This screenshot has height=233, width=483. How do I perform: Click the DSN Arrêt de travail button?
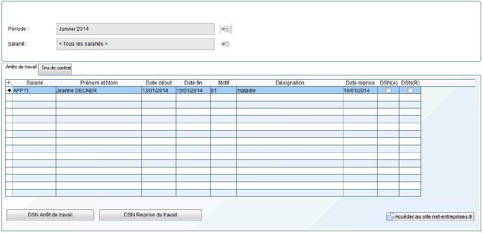(50, 215)
